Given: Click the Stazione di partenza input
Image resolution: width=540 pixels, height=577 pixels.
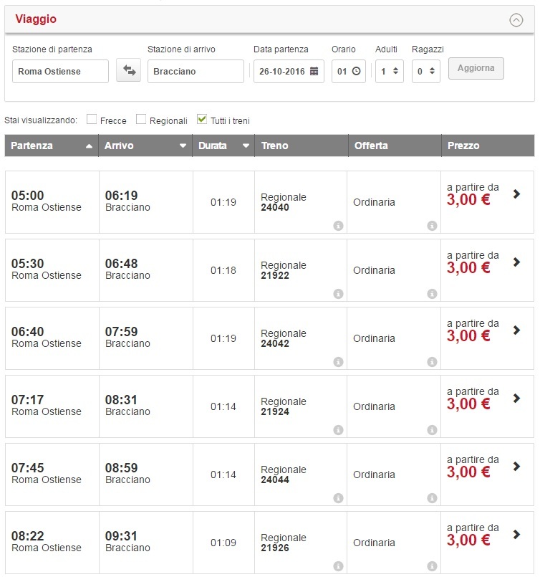Looking at the screenshot, I should pyautogui.click(x=60, y=72).
